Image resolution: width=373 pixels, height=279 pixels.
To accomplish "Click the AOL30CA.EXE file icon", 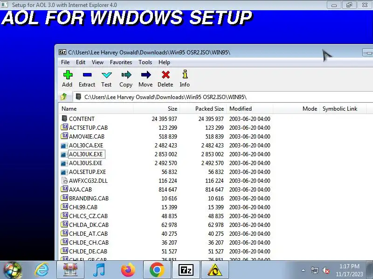I will click(64, 146).
